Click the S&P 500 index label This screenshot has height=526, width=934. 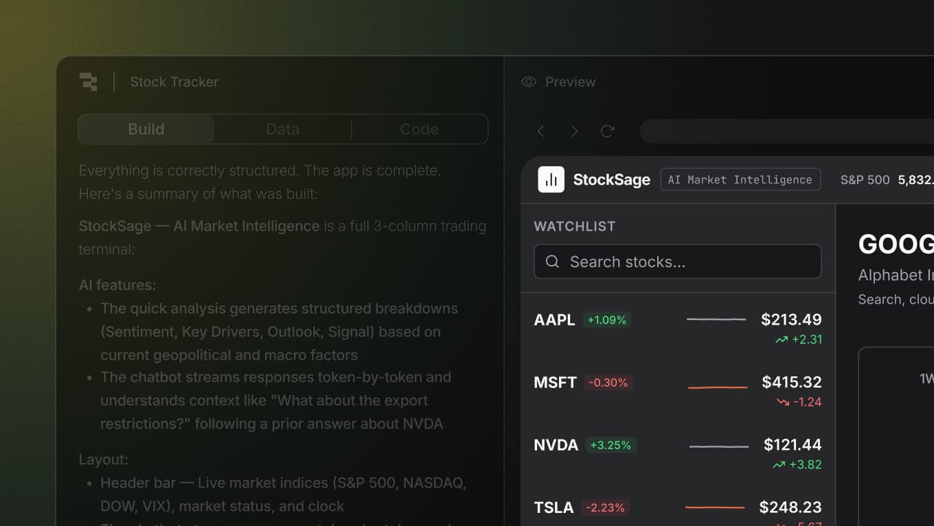coord(865,180)
